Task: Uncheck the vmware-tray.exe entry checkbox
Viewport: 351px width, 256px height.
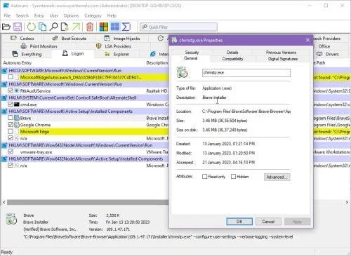Action: pos(11,152)
